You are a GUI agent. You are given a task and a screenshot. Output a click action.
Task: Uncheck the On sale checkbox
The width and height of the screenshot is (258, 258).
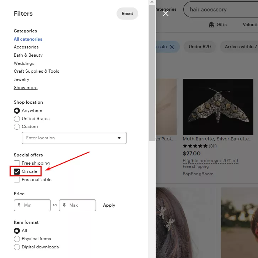click(17, 171)
